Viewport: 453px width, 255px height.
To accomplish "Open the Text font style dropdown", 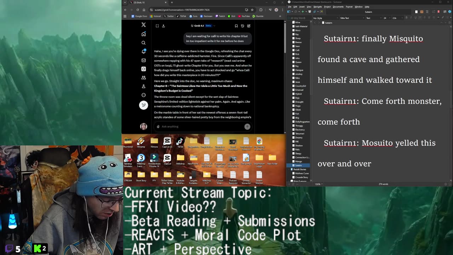I will click(374, 18).
